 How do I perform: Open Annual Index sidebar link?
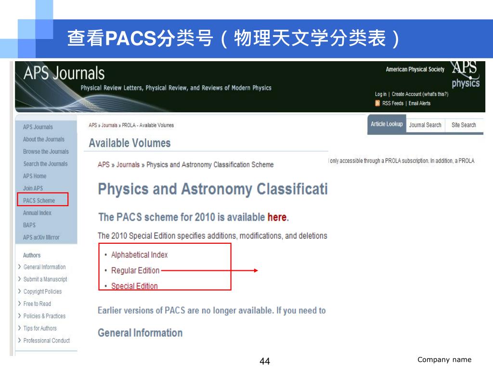click(x=37, y=213)
